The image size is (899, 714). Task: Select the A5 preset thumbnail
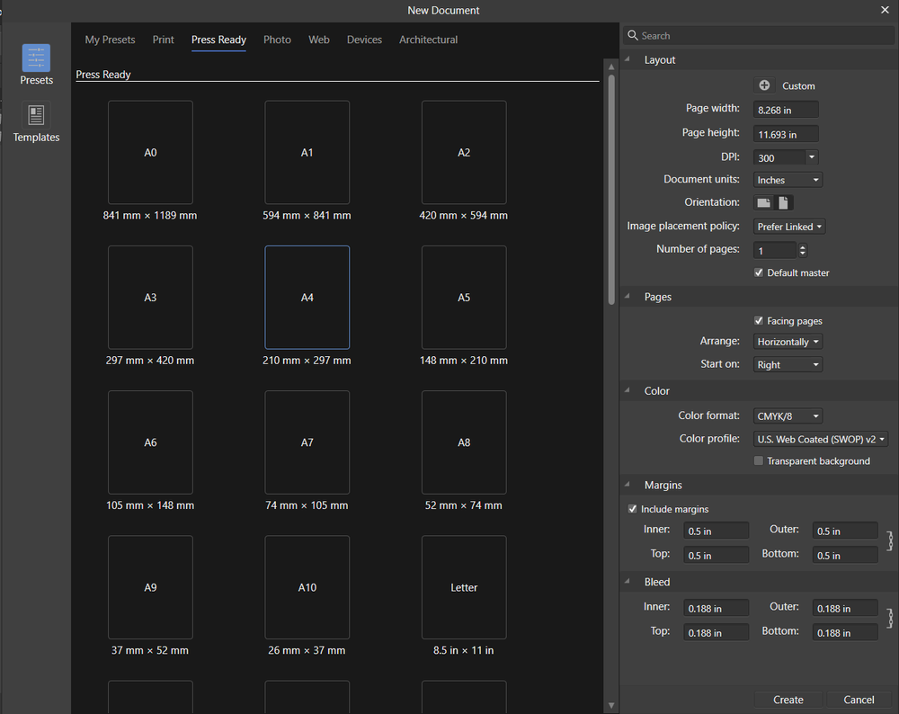click(464, 298)
